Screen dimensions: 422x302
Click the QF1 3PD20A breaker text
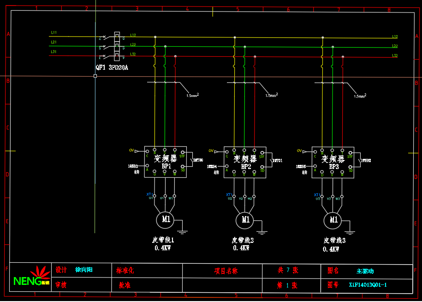[112, 67]
